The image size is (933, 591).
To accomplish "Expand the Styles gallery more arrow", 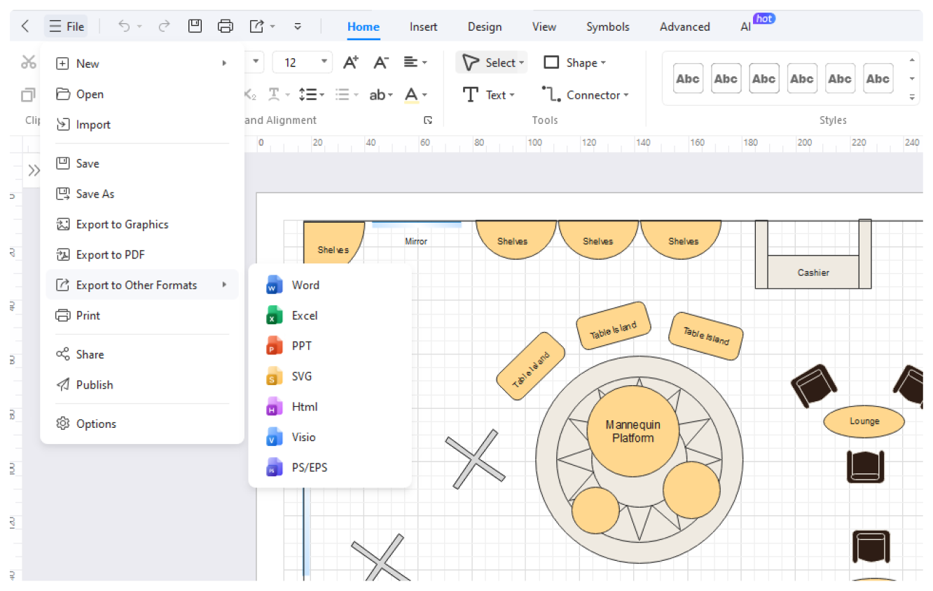I will coord(912,97).
